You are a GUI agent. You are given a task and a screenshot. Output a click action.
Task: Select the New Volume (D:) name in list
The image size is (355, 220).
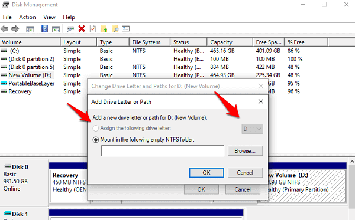(30, 75)
